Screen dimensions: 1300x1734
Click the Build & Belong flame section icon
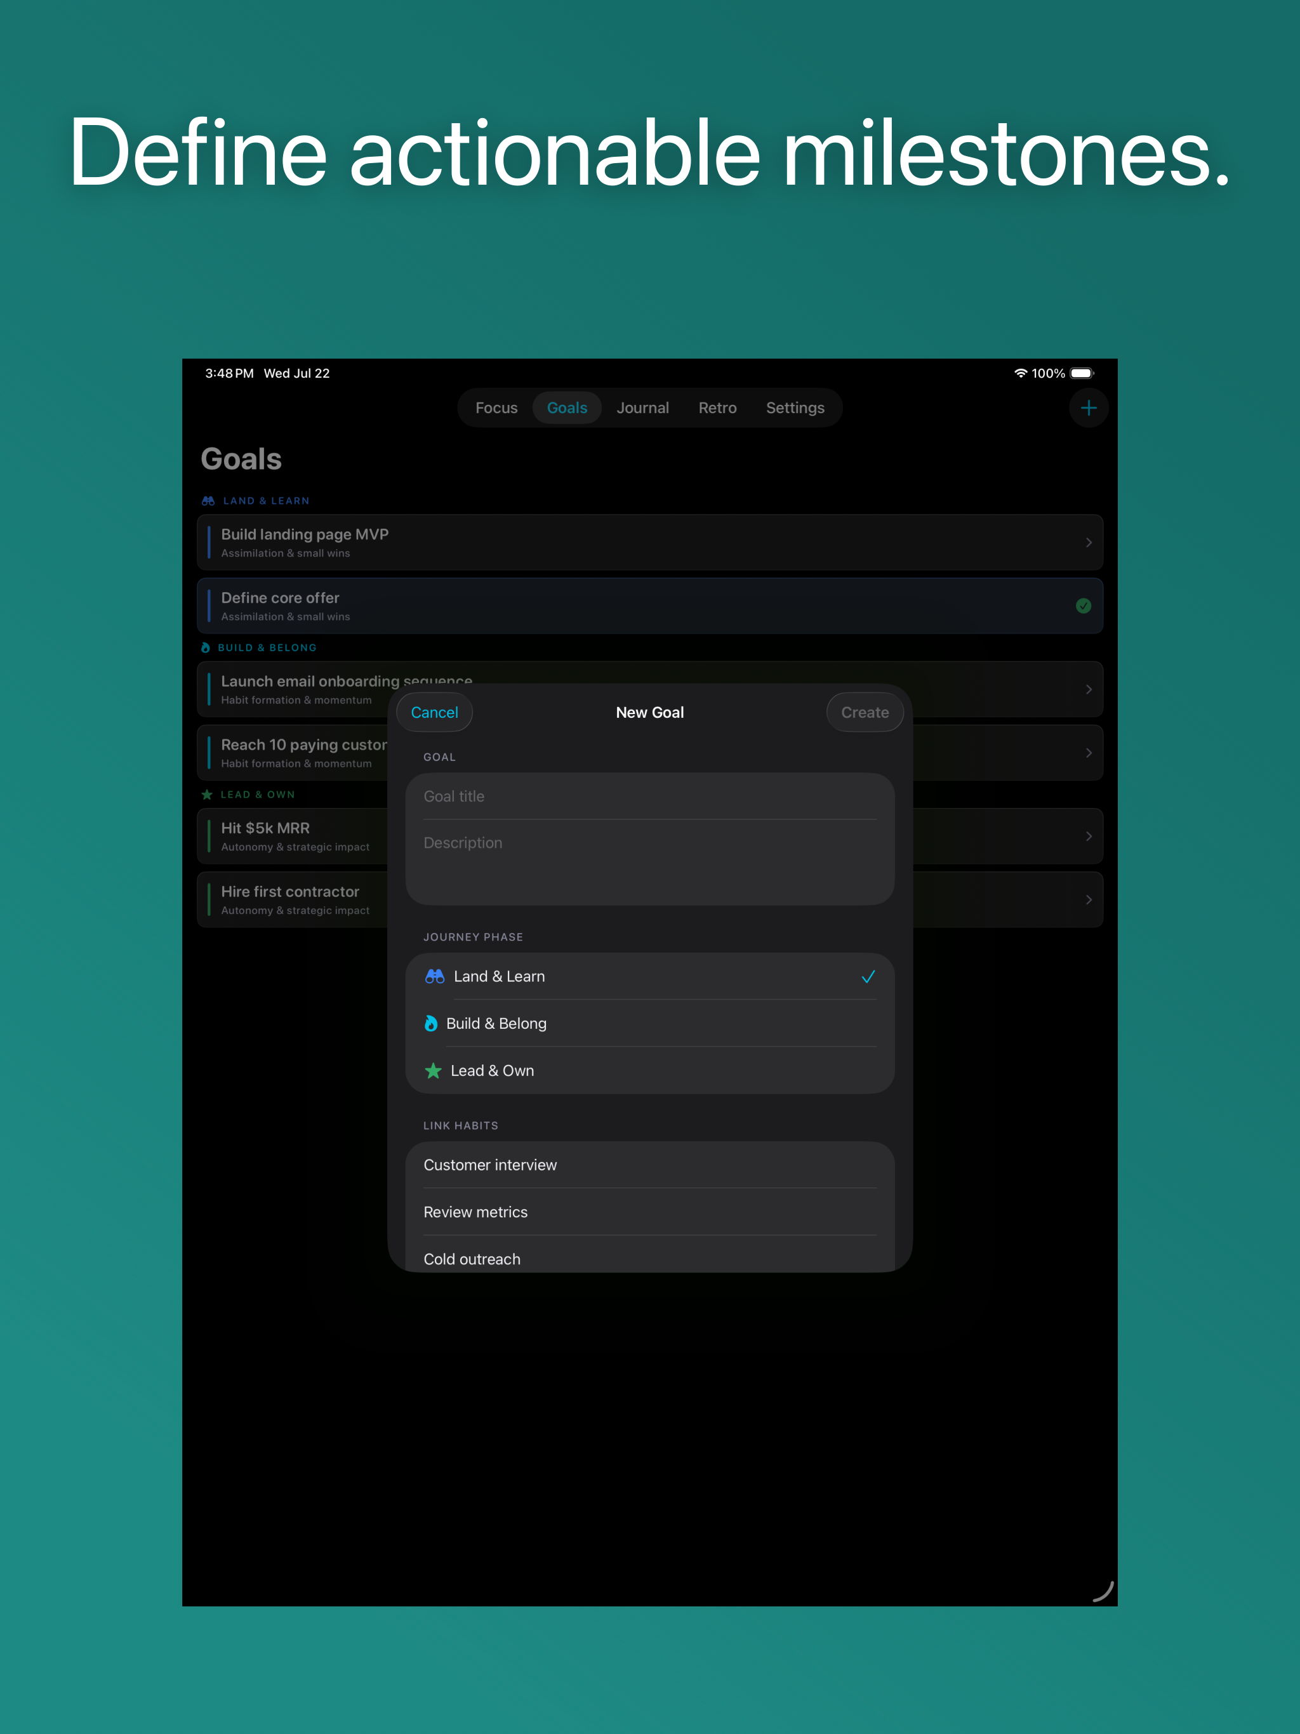(x=206, y=647)
